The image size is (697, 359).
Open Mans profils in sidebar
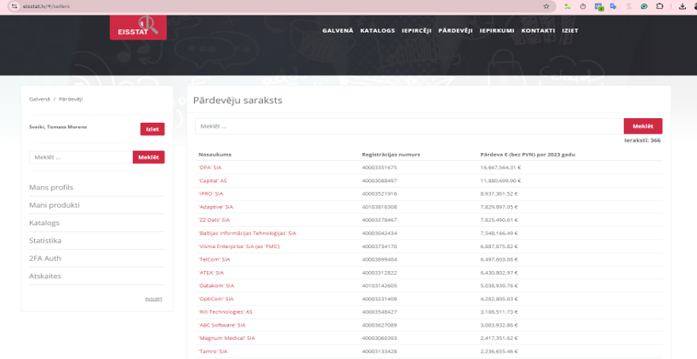[51, 187]
